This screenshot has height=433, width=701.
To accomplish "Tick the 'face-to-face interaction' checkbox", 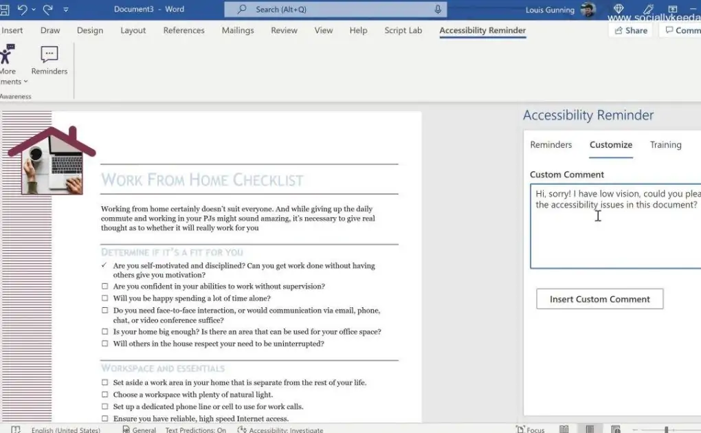I will [x=104, y=311].
